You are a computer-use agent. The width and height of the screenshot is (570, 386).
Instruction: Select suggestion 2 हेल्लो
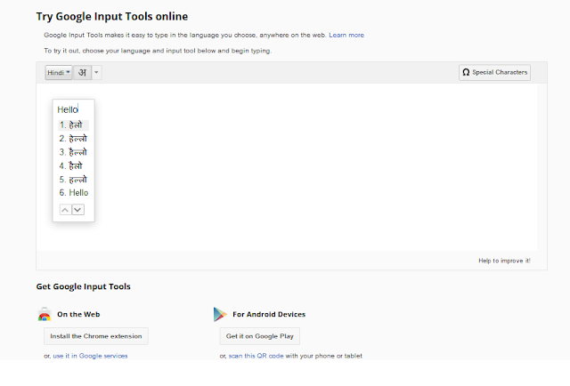point(73,139)
